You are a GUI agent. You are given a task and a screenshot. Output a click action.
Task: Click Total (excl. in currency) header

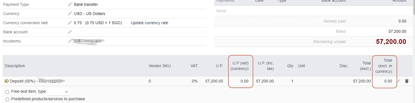coord(384,66)
